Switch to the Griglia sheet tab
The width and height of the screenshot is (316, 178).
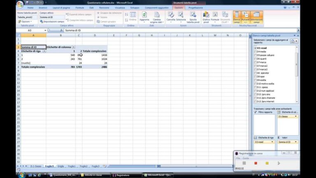coord(60,166)
